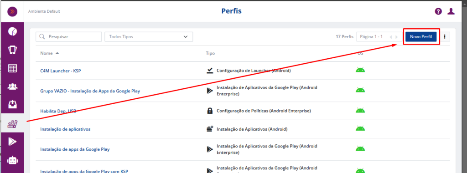This screenshot has width=467, height=173.
Task: Open the help question mark icon
Action: coord(438,11)
